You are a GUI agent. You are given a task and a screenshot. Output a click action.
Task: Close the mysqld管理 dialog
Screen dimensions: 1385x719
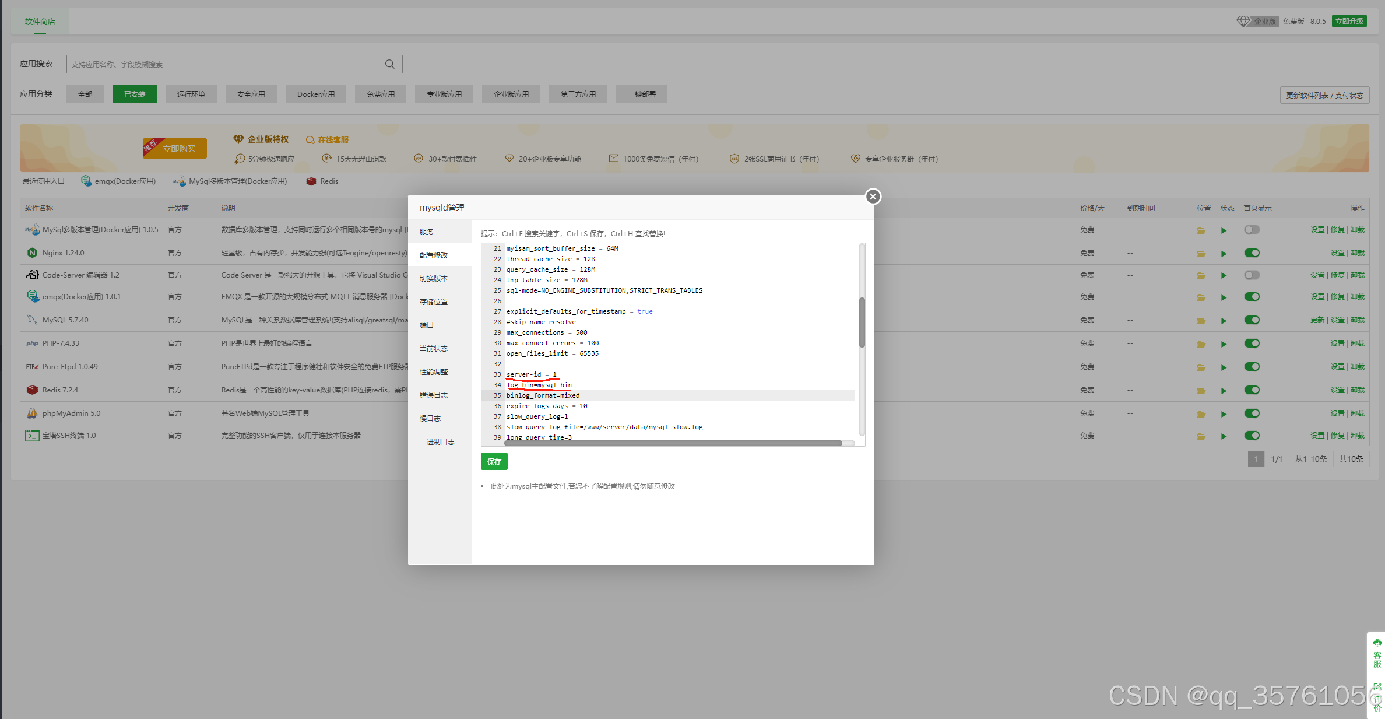(873, 197)
